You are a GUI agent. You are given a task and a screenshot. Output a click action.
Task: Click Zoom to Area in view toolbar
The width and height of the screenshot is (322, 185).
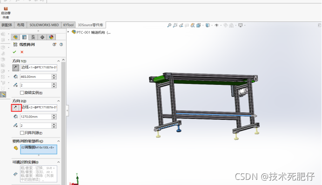point(175,25)
